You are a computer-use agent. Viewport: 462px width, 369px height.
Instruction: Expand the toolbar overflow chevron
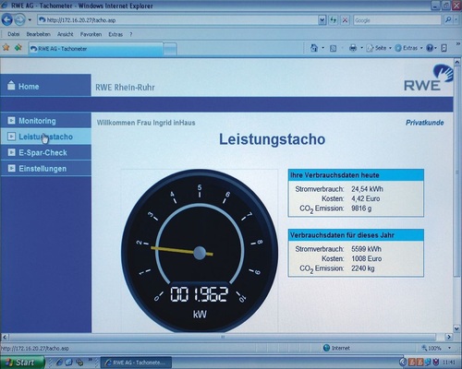pyautogui.click(x=457, y=44)
